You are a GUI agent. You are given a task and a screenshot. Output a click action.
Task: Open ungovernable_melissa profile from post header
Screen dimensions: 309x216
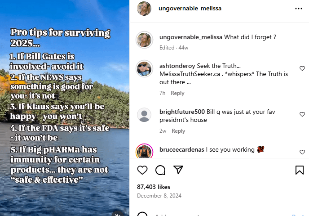tap(190, 9)
